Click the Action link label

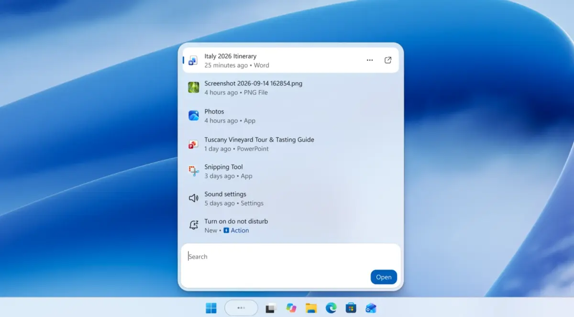[x=240, y=230]
